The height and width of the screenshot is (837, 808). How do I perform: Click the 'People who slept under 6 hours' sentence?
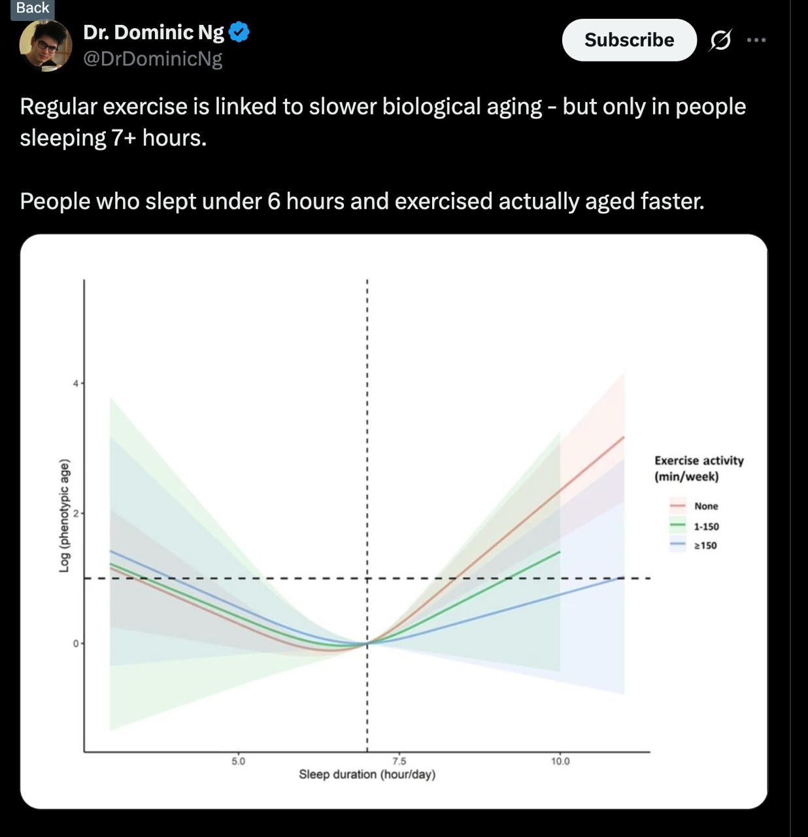[362, 201]
